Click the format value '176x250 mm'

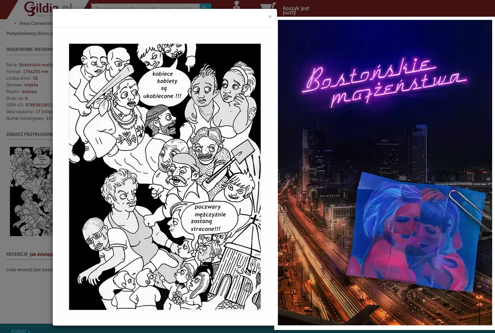pos(36,72)
